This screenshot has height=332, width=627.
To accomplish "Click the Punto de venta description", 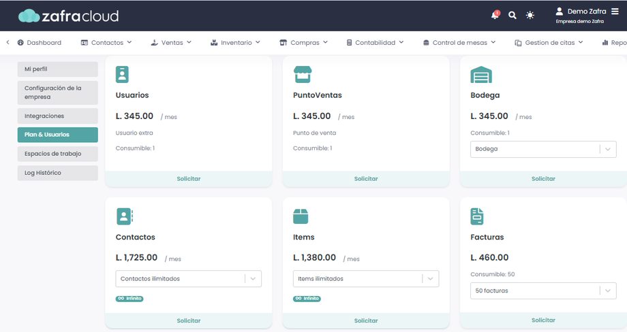I will pos(314,133).
